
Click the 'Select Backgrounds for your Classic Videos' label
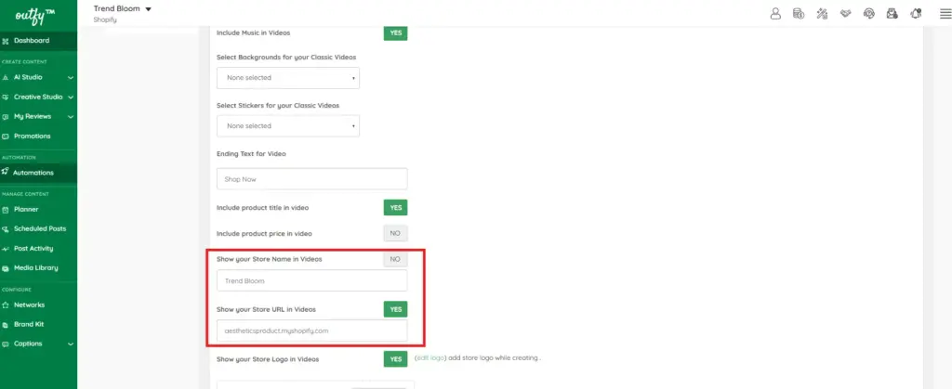(286, 57)
